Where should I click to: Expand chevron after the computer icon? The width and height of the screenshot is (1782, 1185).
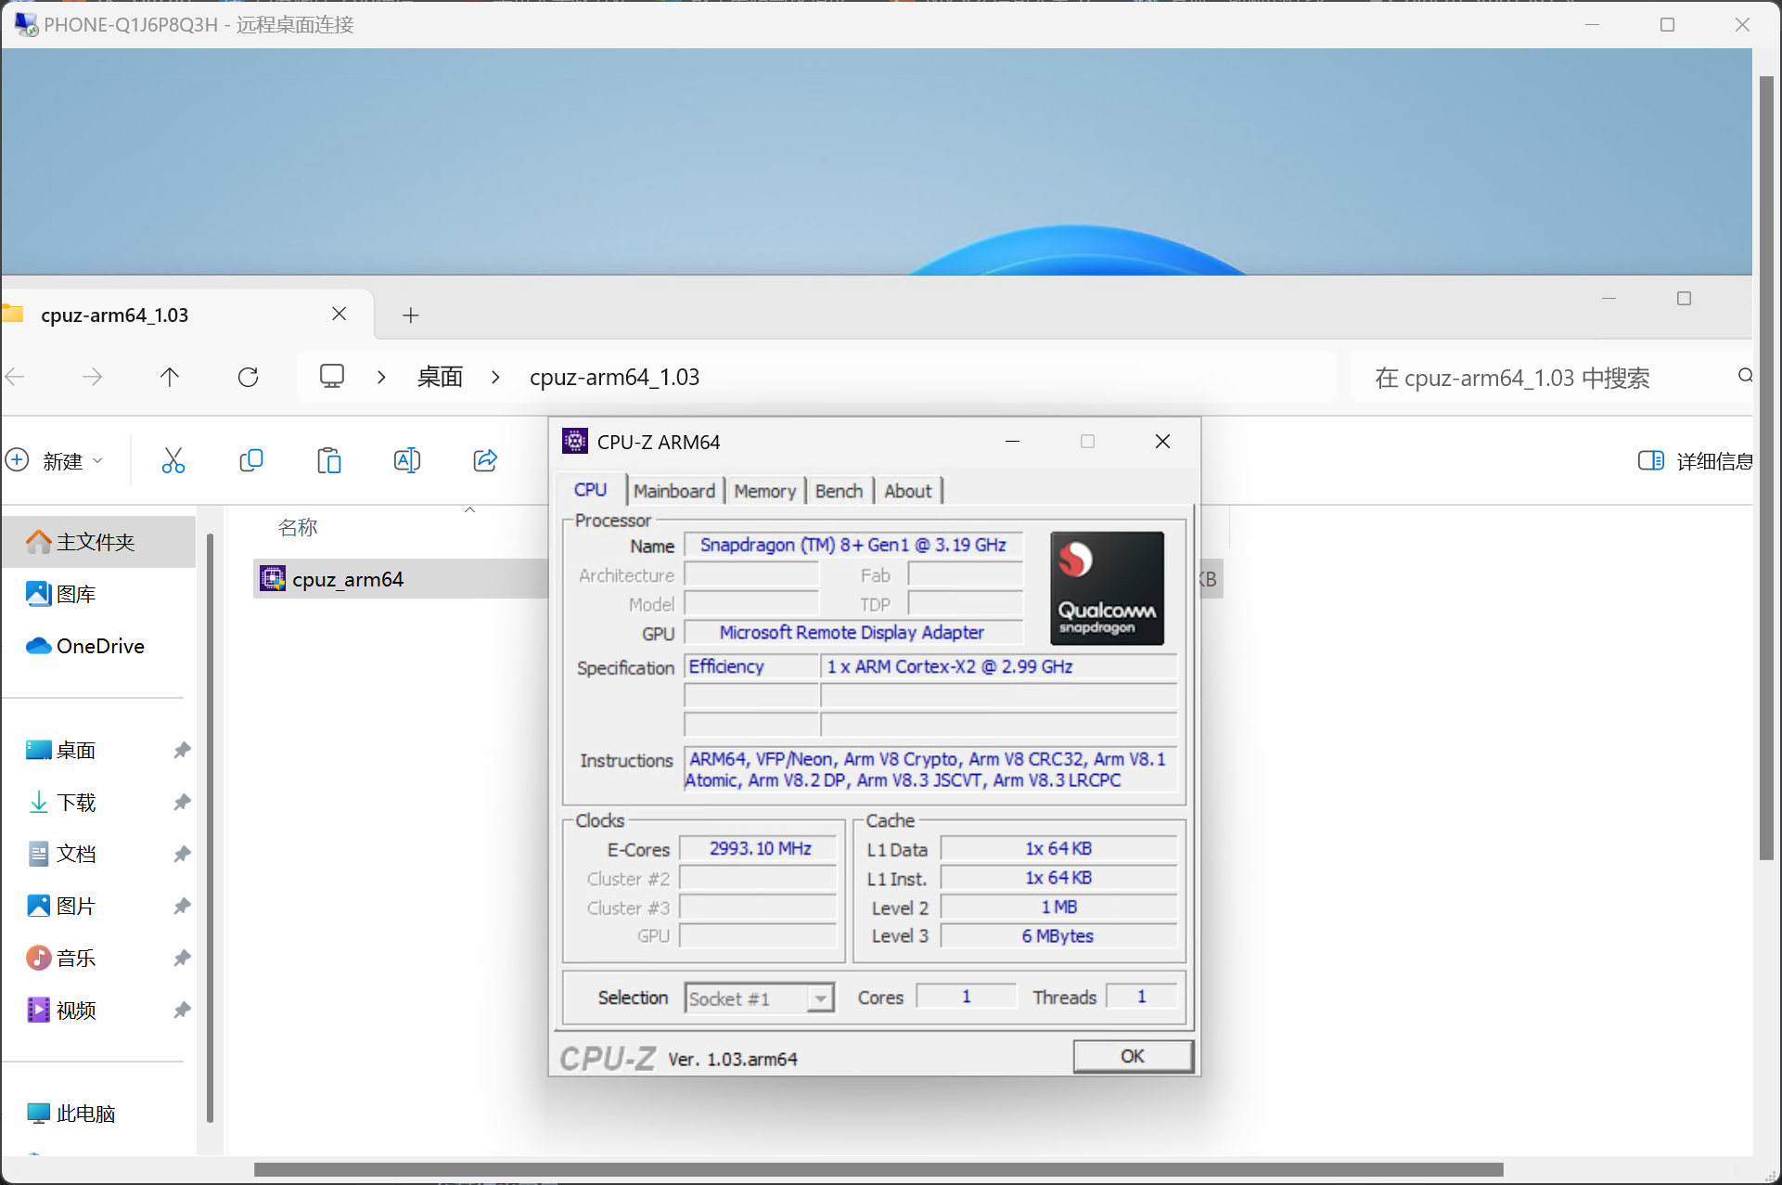[381, 377]
